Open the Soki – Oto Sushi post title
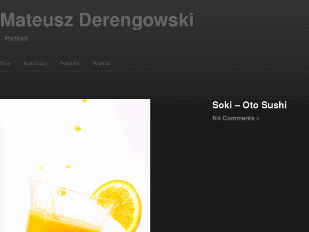This screenshot has height=232, width=309. [x=249, y=105]
